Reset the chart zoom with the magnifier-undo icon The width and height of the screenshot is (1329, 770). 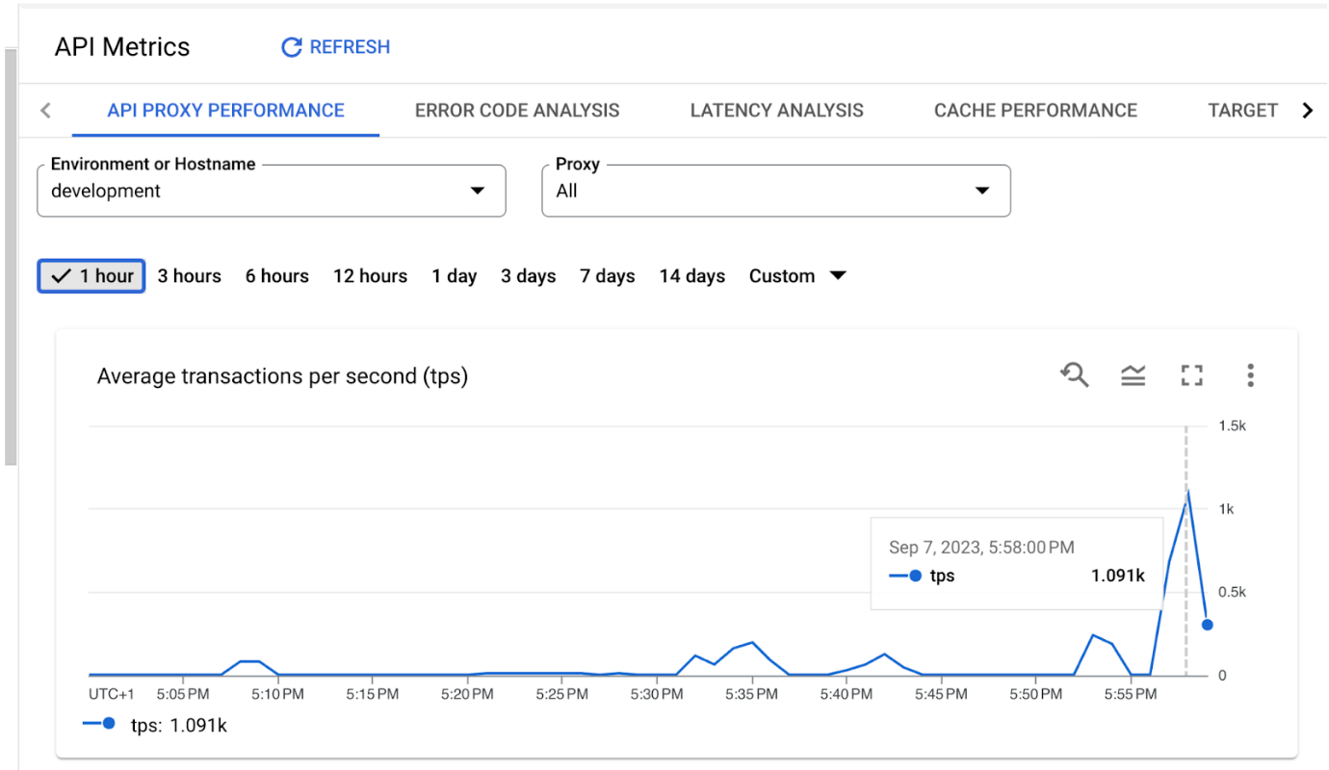coord(1075,375)
